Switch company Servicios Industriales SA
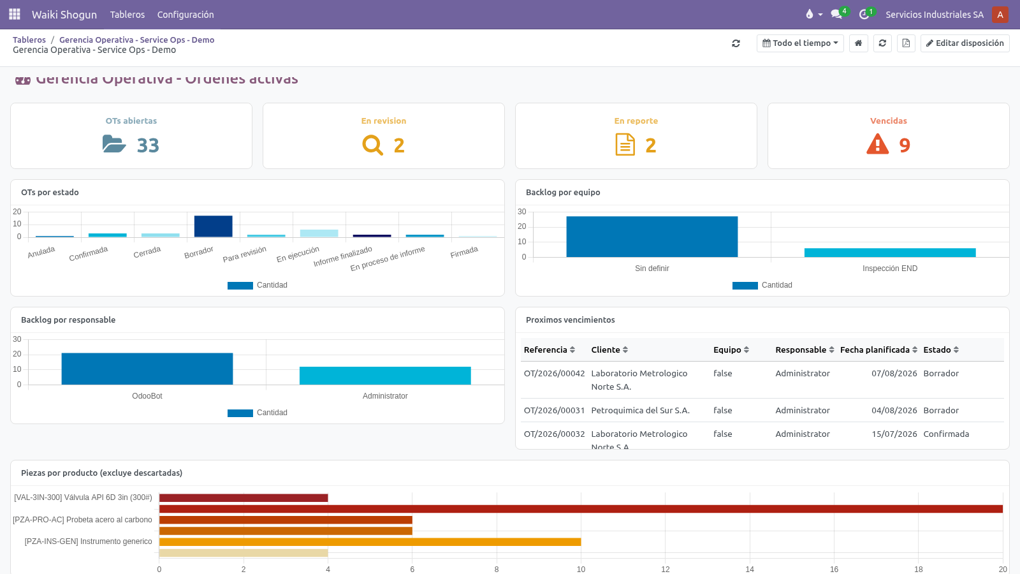1020x574 pixels. coord(935,14)
